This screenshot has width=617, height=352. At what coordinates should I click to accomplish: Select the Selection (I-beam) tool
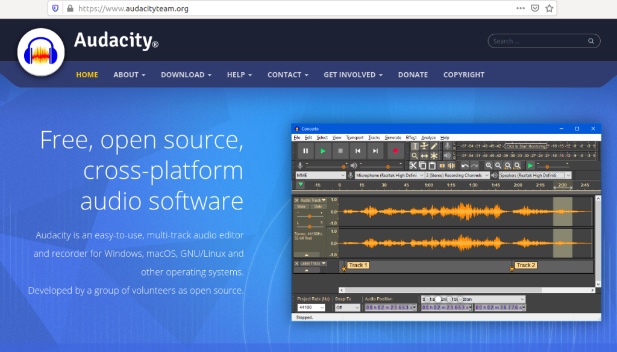[415, 147]
